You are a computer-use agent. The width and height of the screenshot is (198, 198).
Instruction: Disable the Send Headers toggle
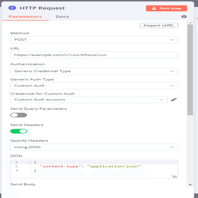[19, 131]
